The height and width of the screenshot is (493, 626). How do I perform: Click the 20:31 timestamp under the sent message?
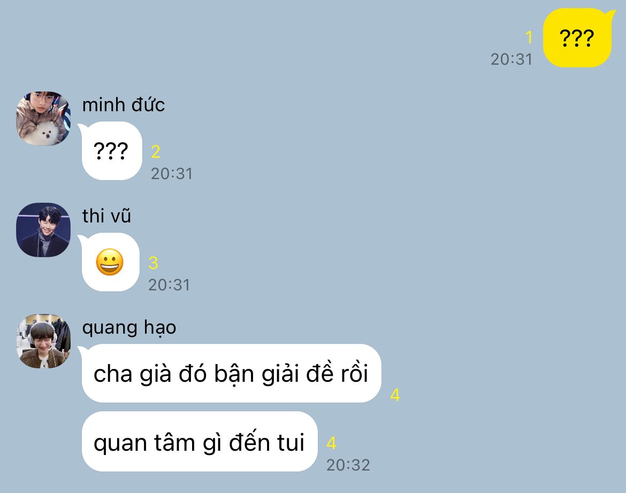coord(512,59)
